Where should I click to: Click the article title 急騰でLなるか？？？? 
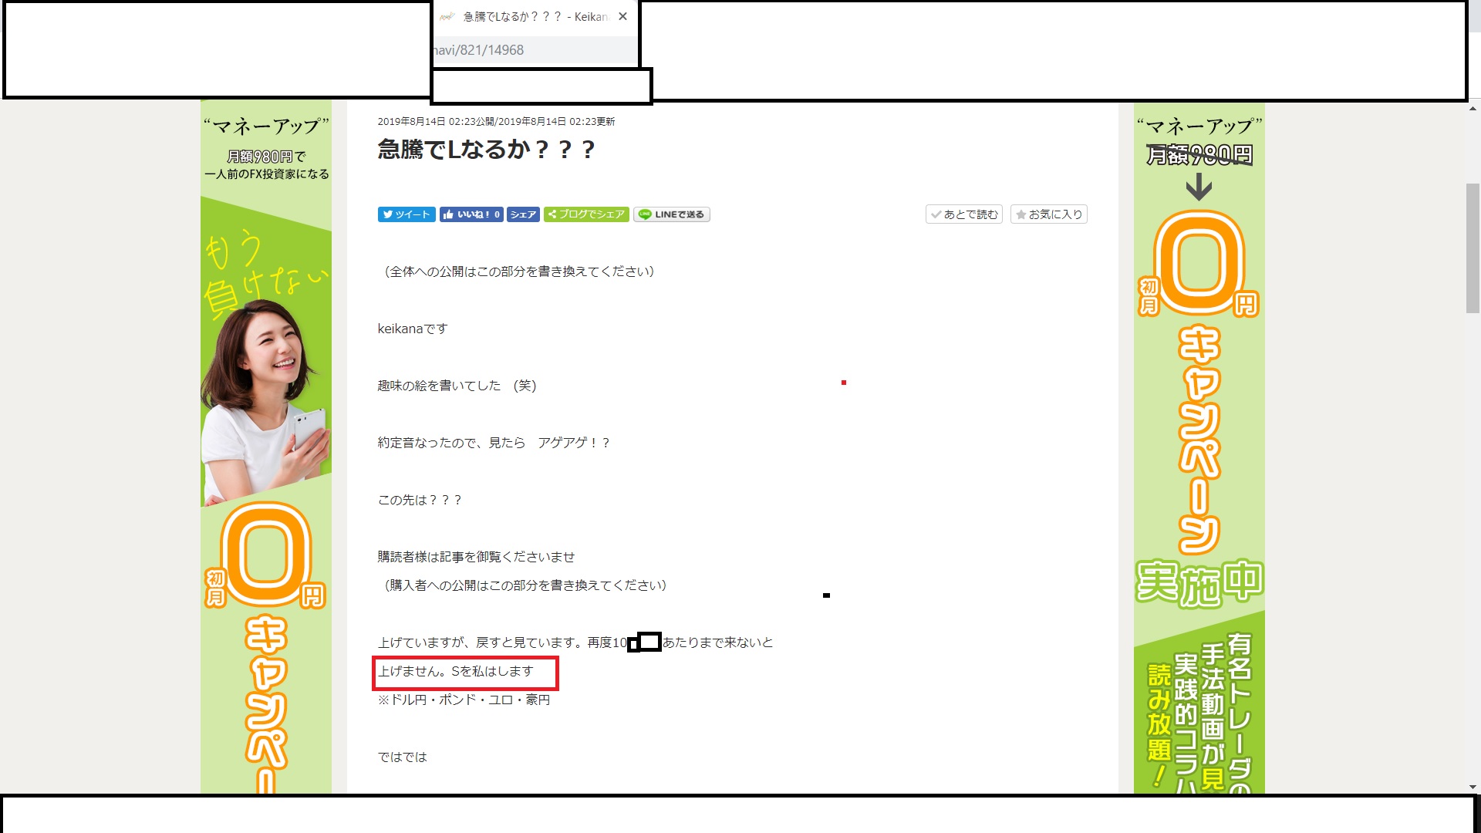[486, 149]
